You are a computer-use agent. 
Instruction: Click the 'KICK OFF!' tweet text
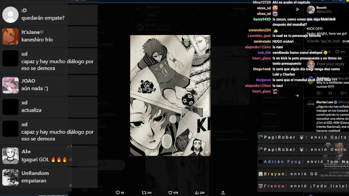click(x=315, y=29)
